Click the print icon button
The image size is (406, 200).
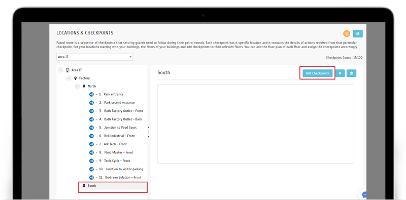(358, 33)
